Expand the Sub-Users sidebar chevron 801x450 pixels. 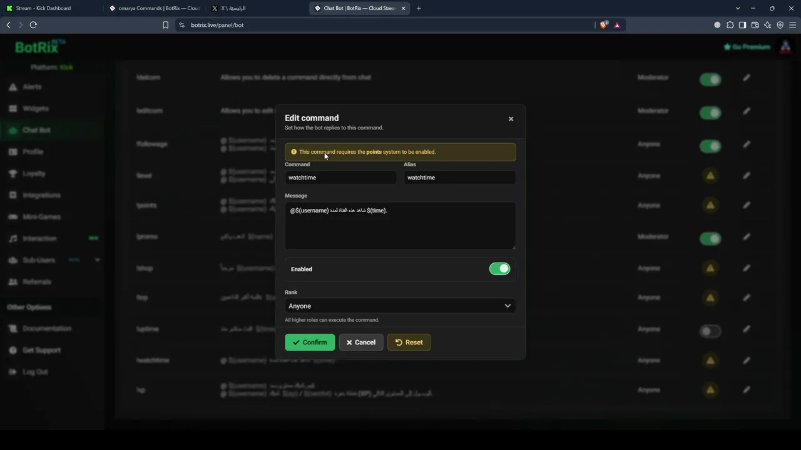(x=98, y=260)
